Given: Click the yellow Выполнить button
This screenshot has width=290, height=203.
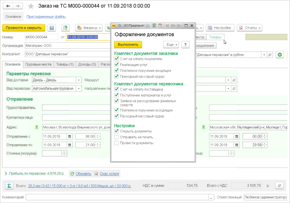Looking at the screenshot, I should pyautogui.click(x=128, y=45).
